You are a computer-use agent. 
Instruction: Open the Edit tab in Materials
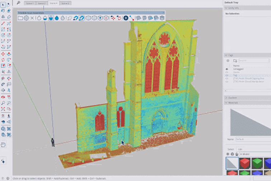click(x=241, y=149)
